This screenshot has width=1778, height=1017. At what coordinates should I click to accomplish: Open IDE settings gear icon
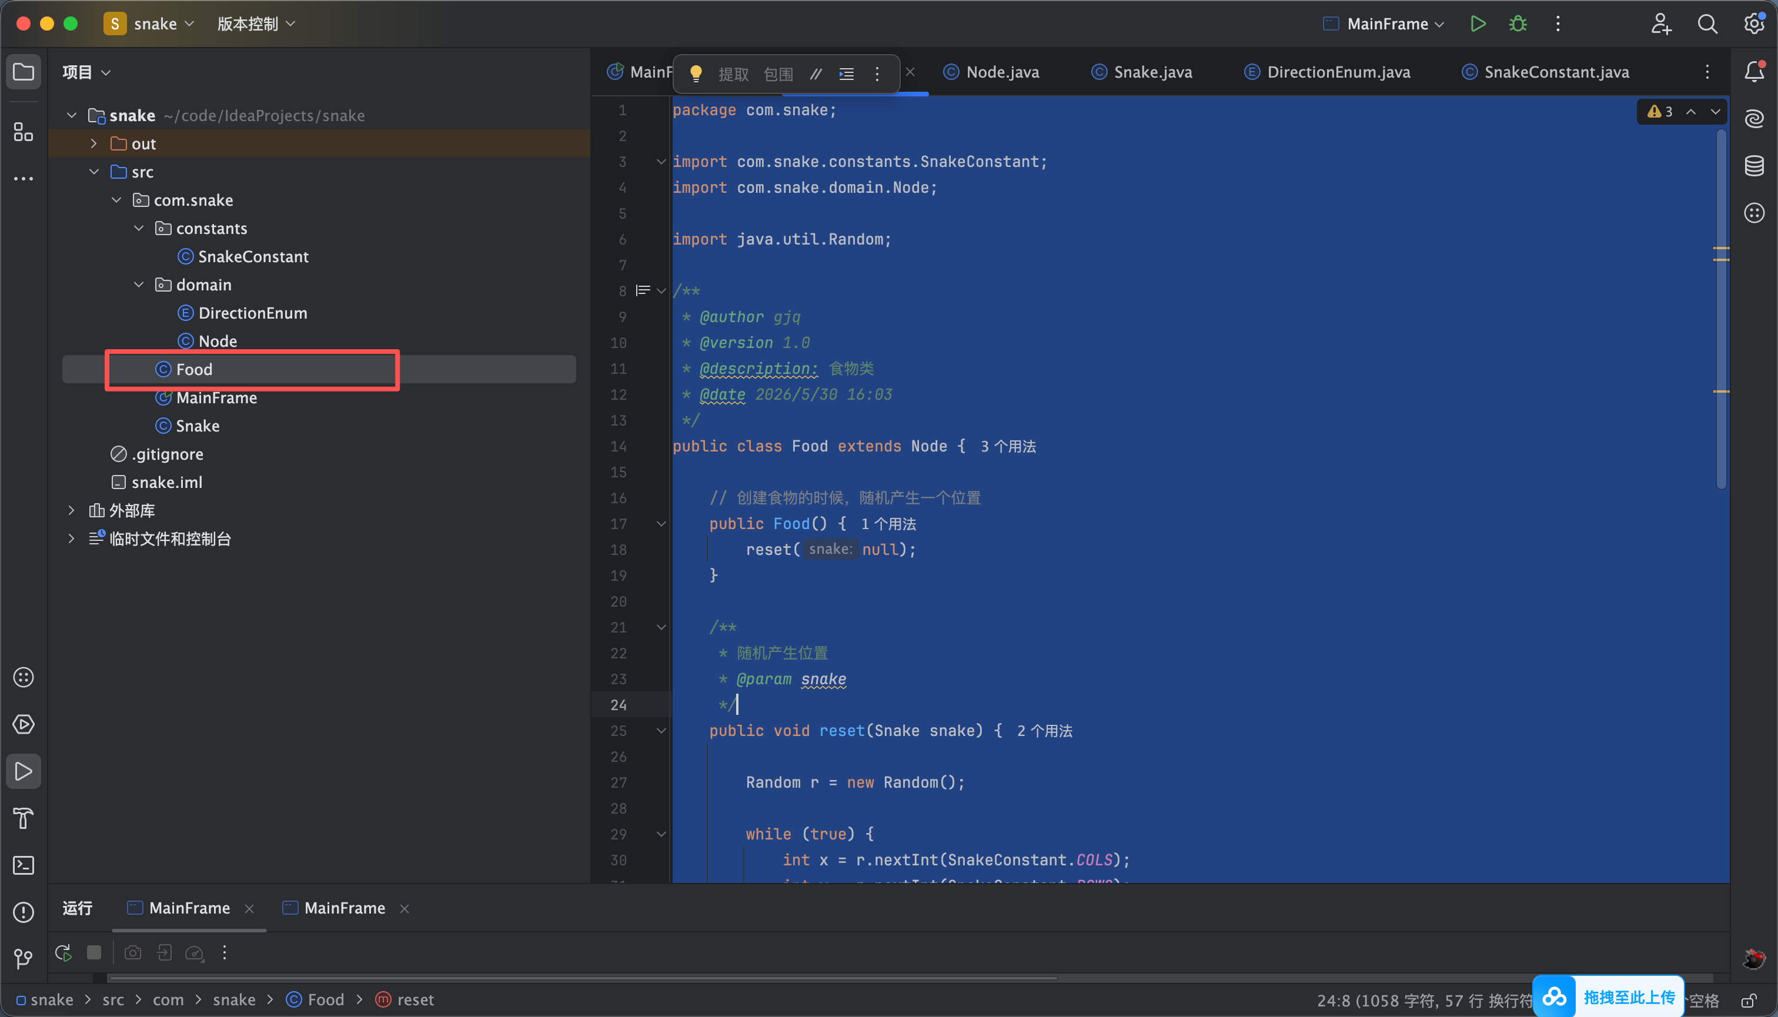tap(1753, 24)
